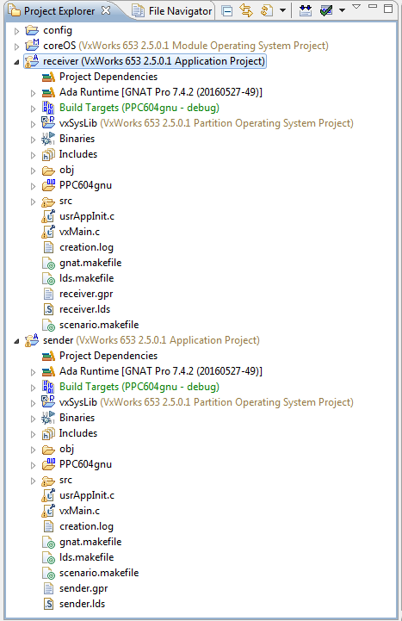Click receiver Binaries icon
This screenshot has height=621, width=402.
point(48,139)
